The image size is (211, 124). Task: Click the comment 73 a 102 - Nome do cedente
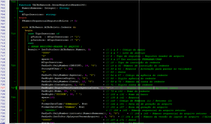coord(128,91)
